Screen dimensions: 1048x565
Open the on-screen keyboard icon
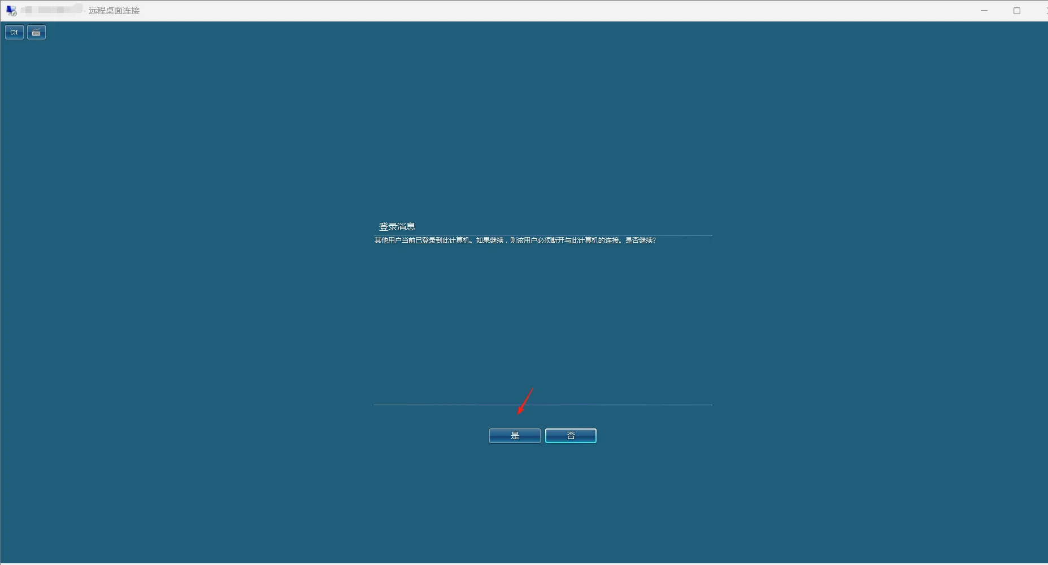[36, 32]
